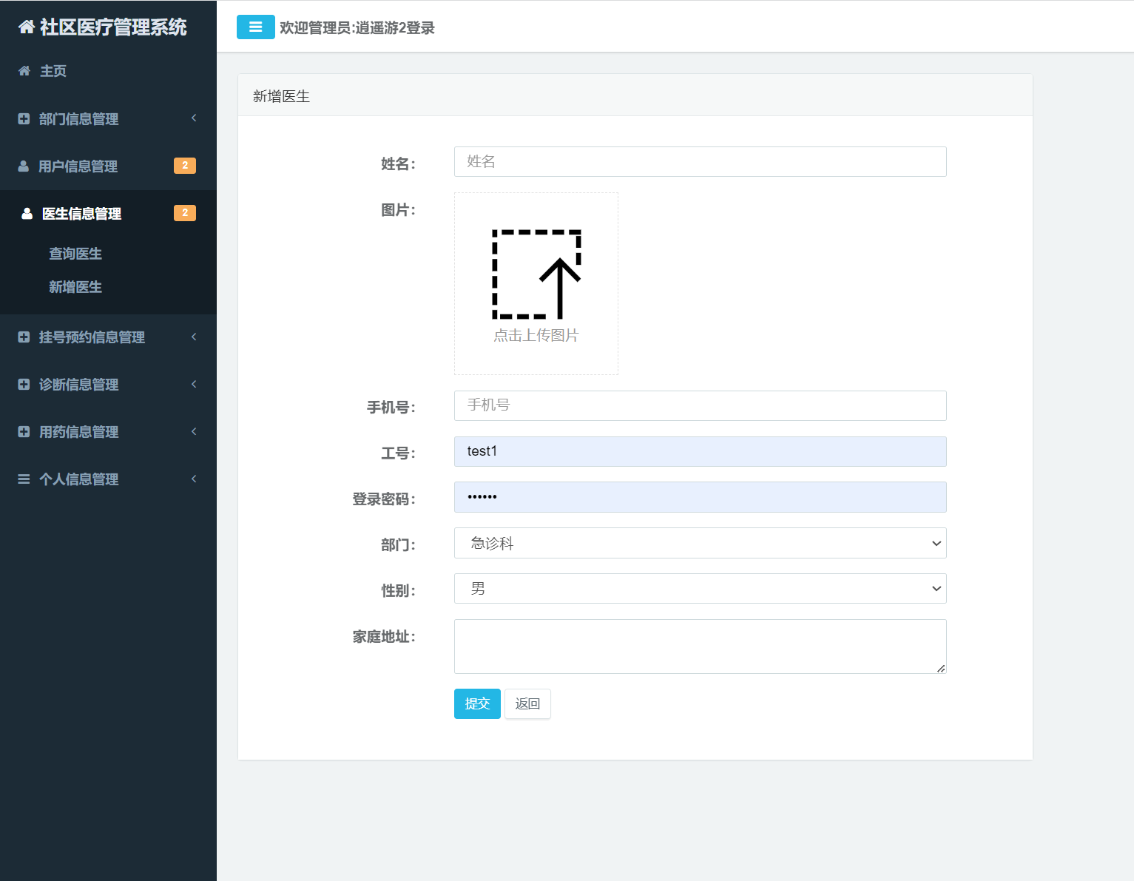Screen dimensions: 1134x881
Task: Click the badge 2 on 医生信息管理
Action: (185, 213)
